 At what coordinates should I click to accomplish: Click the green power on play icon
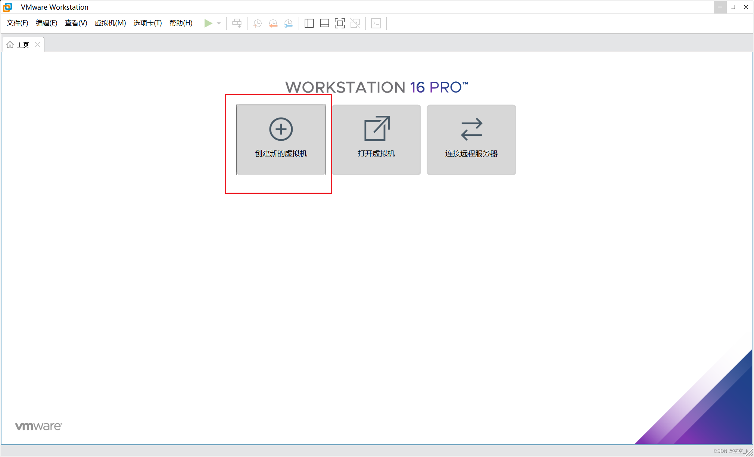coord(208,23)
